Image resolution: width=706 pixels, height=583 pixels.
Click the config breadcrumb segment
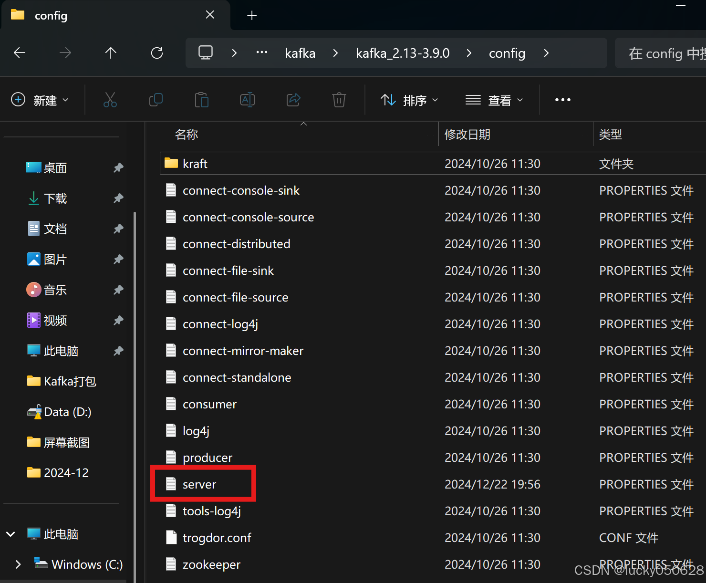click(x=507, y=53)
